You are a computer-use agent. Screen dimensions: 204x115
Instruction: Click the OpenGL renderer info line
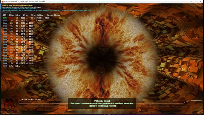click(19, 9)
